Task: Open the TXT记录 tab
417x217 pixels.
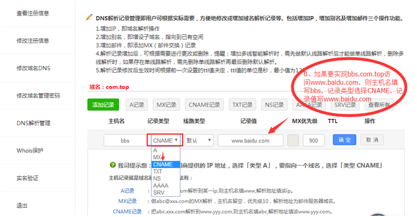Action: (x=242, y=104)
